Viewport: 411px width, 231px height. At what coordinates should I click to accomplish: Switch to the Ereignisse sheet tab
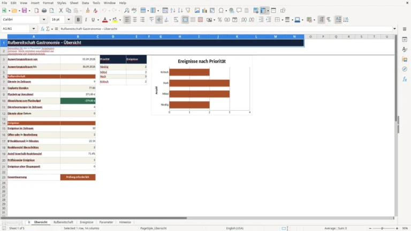(87, 222)
